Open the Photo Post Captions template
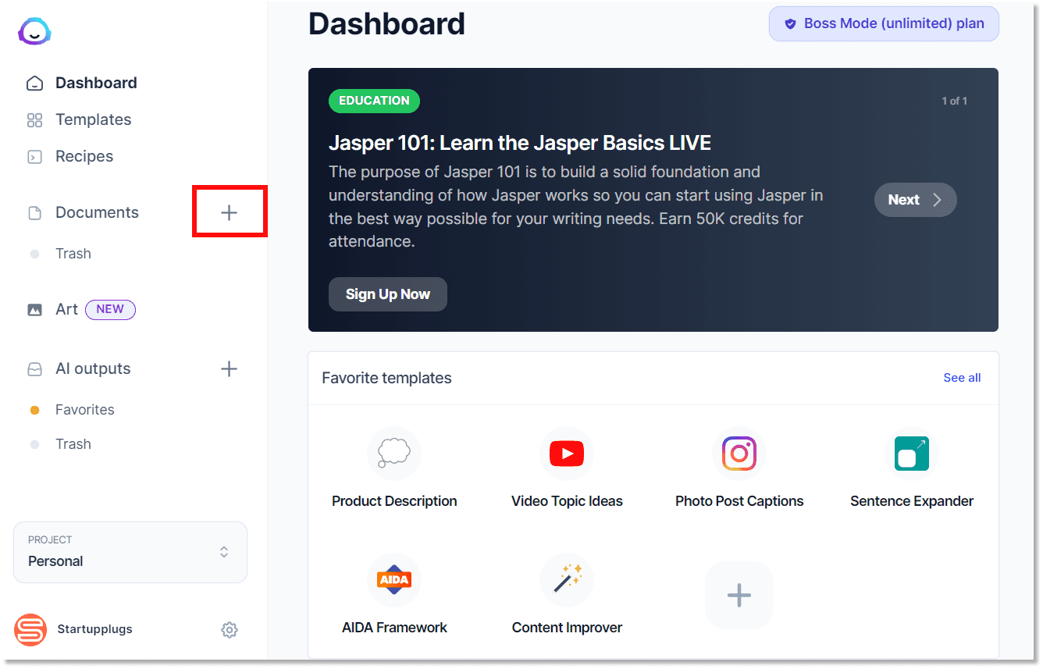Image resolution: width=1043 pixels, height=669 pixels. point(739,468)
